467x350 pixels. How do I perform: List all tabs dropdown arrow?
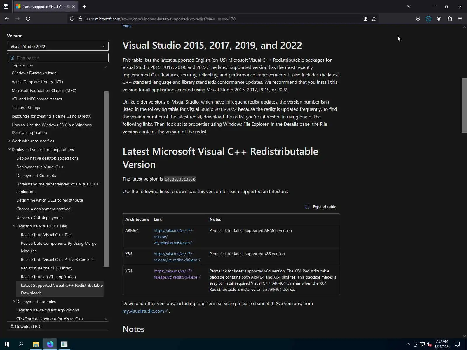tap(409, 6)
